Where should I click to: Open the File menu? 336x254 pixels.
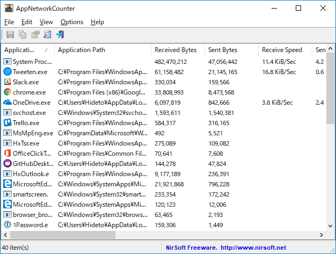click(x=9, y=22)
